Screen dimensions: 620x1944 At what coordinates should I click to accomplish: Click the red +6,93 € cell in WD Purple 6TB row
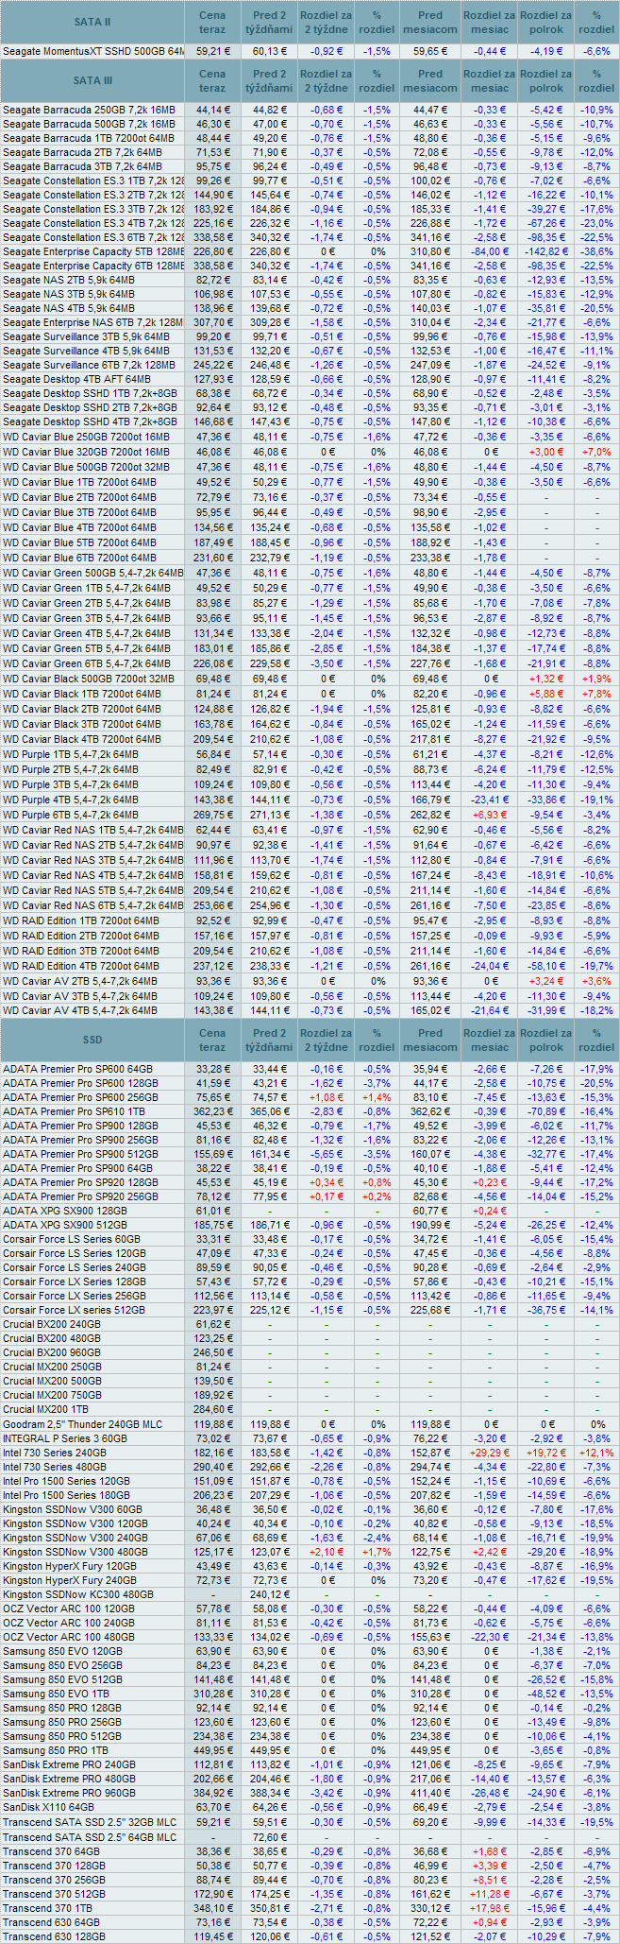coord(491,815)
